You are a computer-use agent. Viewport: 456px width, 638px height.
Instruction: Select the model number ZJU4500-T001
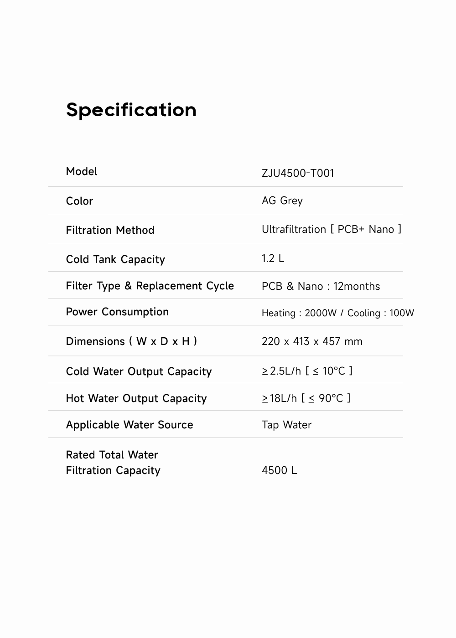coord(298,173)
